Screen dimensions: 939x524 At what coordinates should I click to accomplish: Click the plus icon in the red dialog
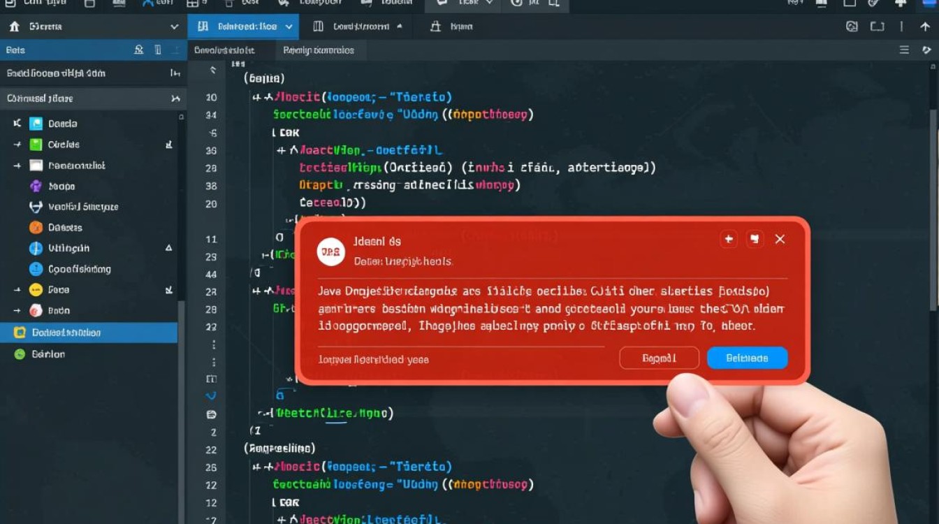tap(729, 239)
